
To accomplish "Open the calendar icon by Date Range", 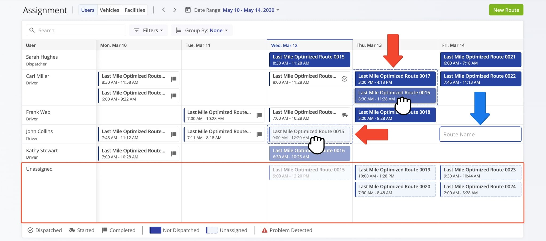I will click(188, 10).
